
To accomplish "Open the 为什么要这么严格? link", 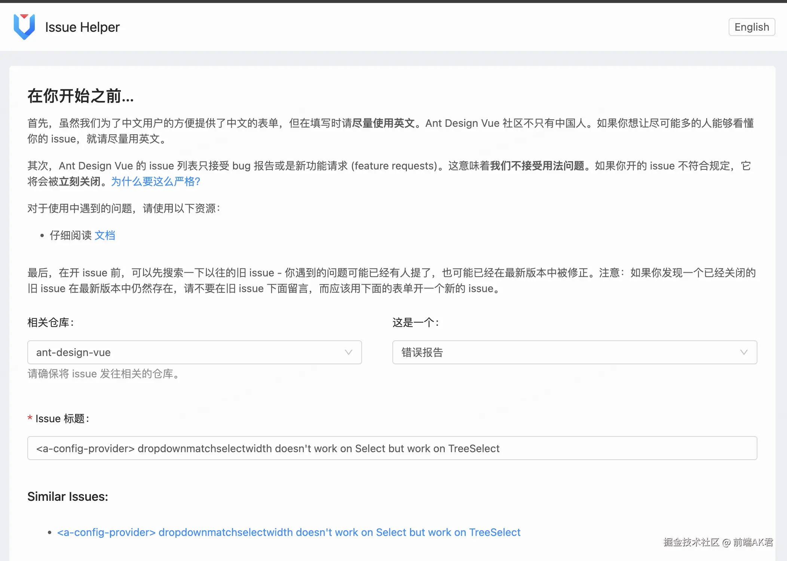I will pyautogui.click(x=156, y=182).
